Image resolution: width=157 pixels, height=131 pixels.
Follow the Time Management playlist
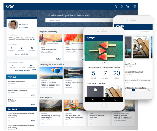click(58, 59)
